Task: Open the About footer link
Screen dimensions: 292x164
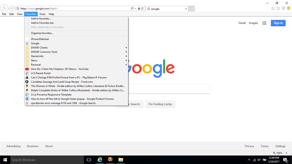Action: tap(49, 146)
